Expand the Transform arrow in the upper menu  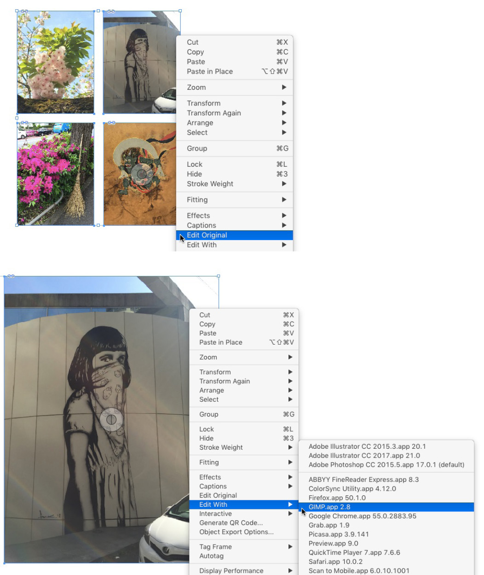(284, 103)
